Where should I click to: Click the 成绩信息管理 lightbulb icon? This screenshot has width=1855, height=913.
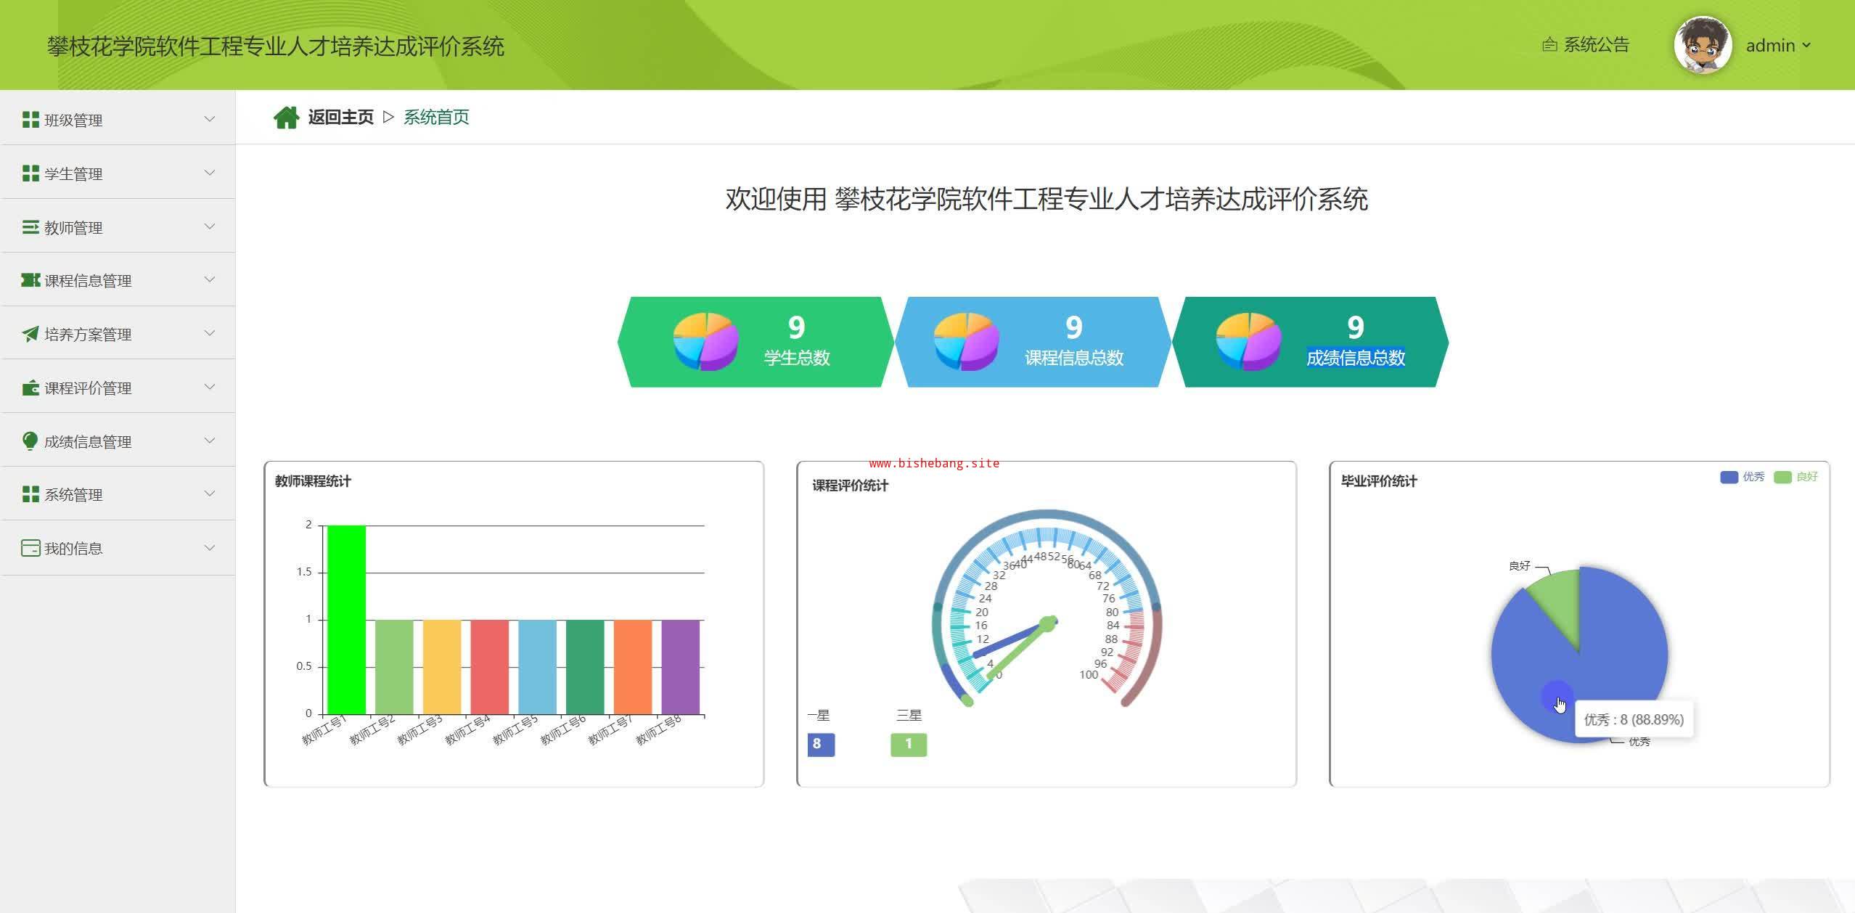pyautogui.click(x=30, y=441)
